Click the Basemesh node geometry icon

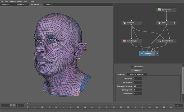click(125, 23)
